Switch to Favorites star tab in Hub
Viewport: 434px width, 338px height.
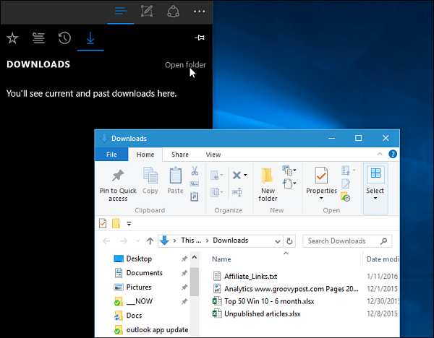click(12, 38)
